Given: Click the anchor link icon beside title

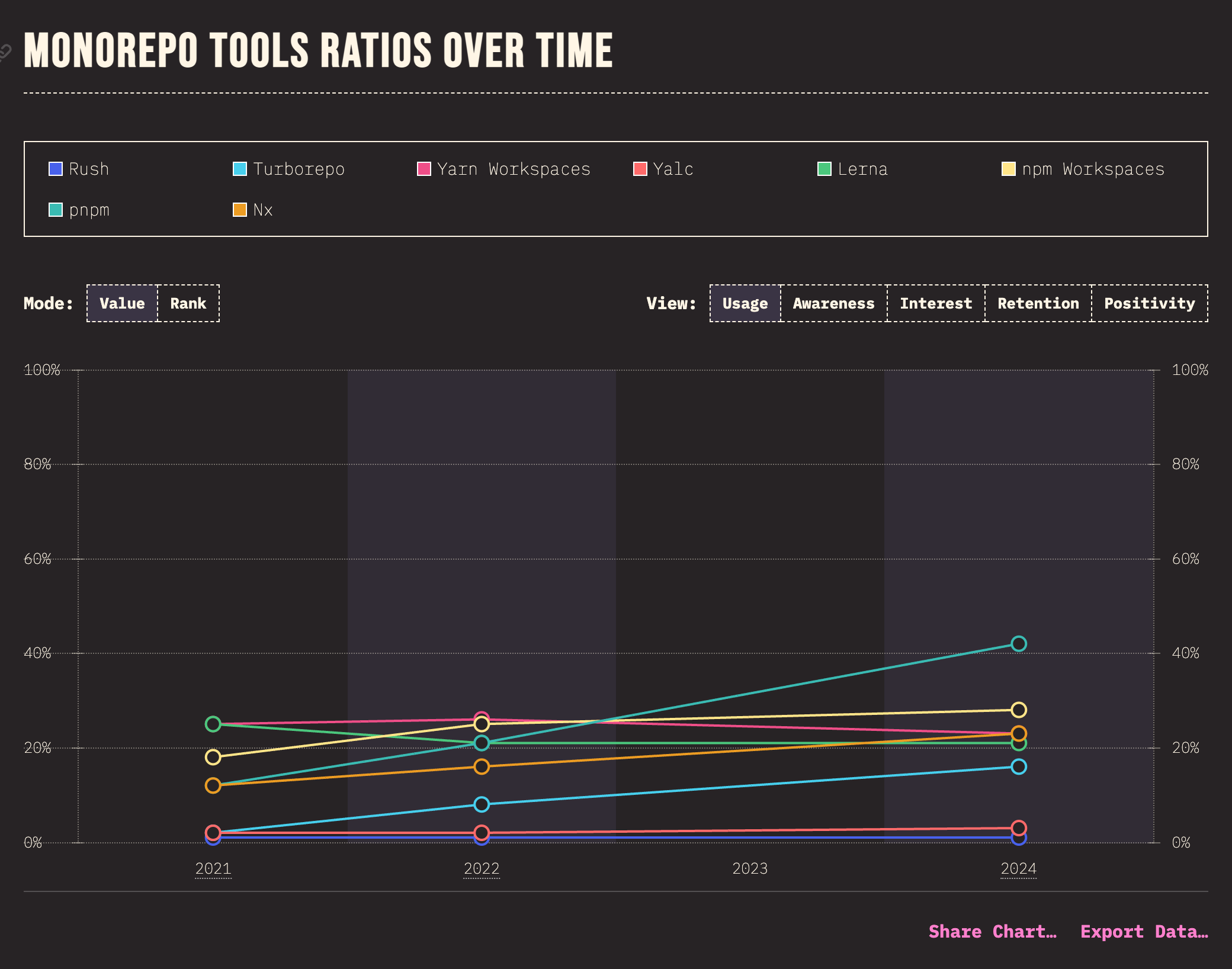Looking at the screenshot, I should point(5,52).
